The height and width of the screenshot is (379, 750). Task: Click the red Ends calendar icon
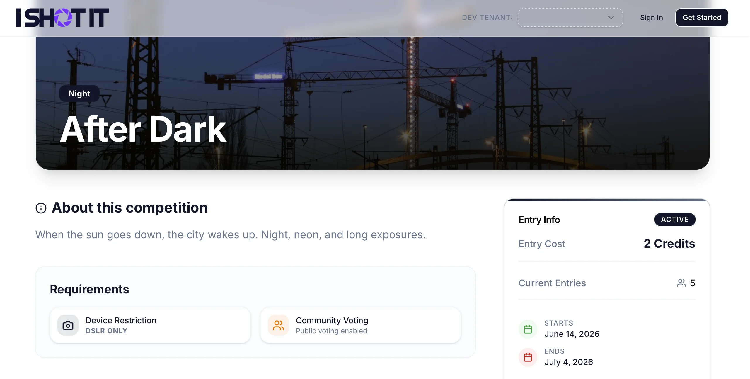click(x=528, y=357)
